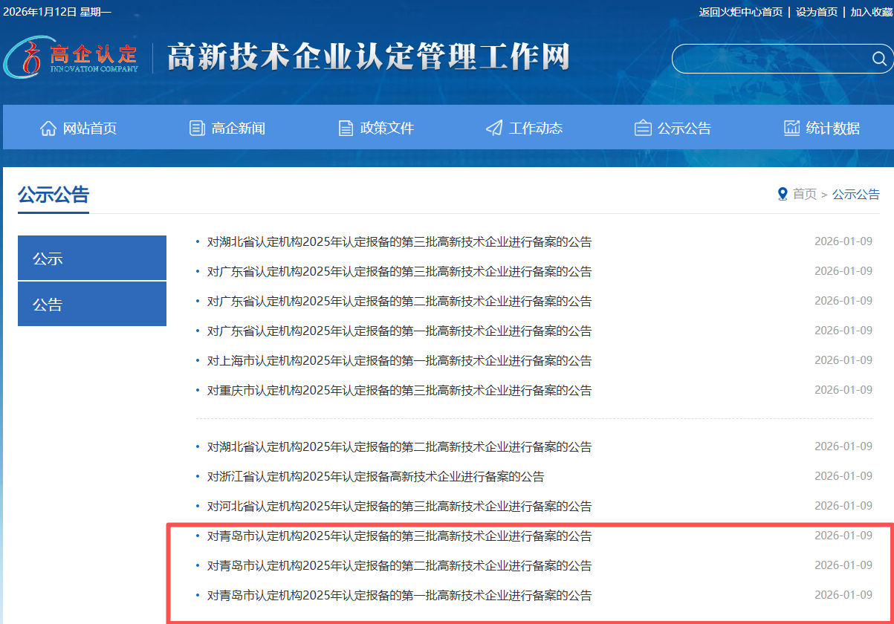Screen dimensions: 894x624
Task: Go to 首页 in the breadcrumb
Action: [804, 194]
